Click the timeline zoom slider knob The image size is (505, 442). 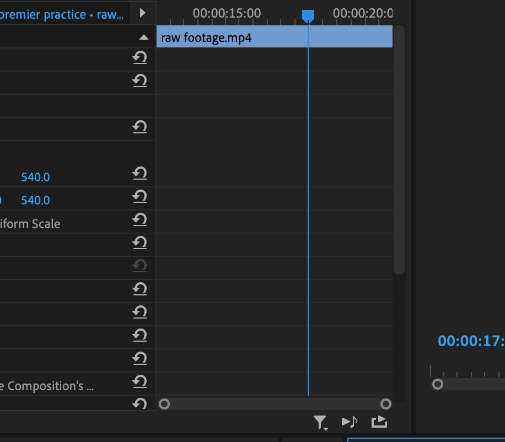click(164, 404)
